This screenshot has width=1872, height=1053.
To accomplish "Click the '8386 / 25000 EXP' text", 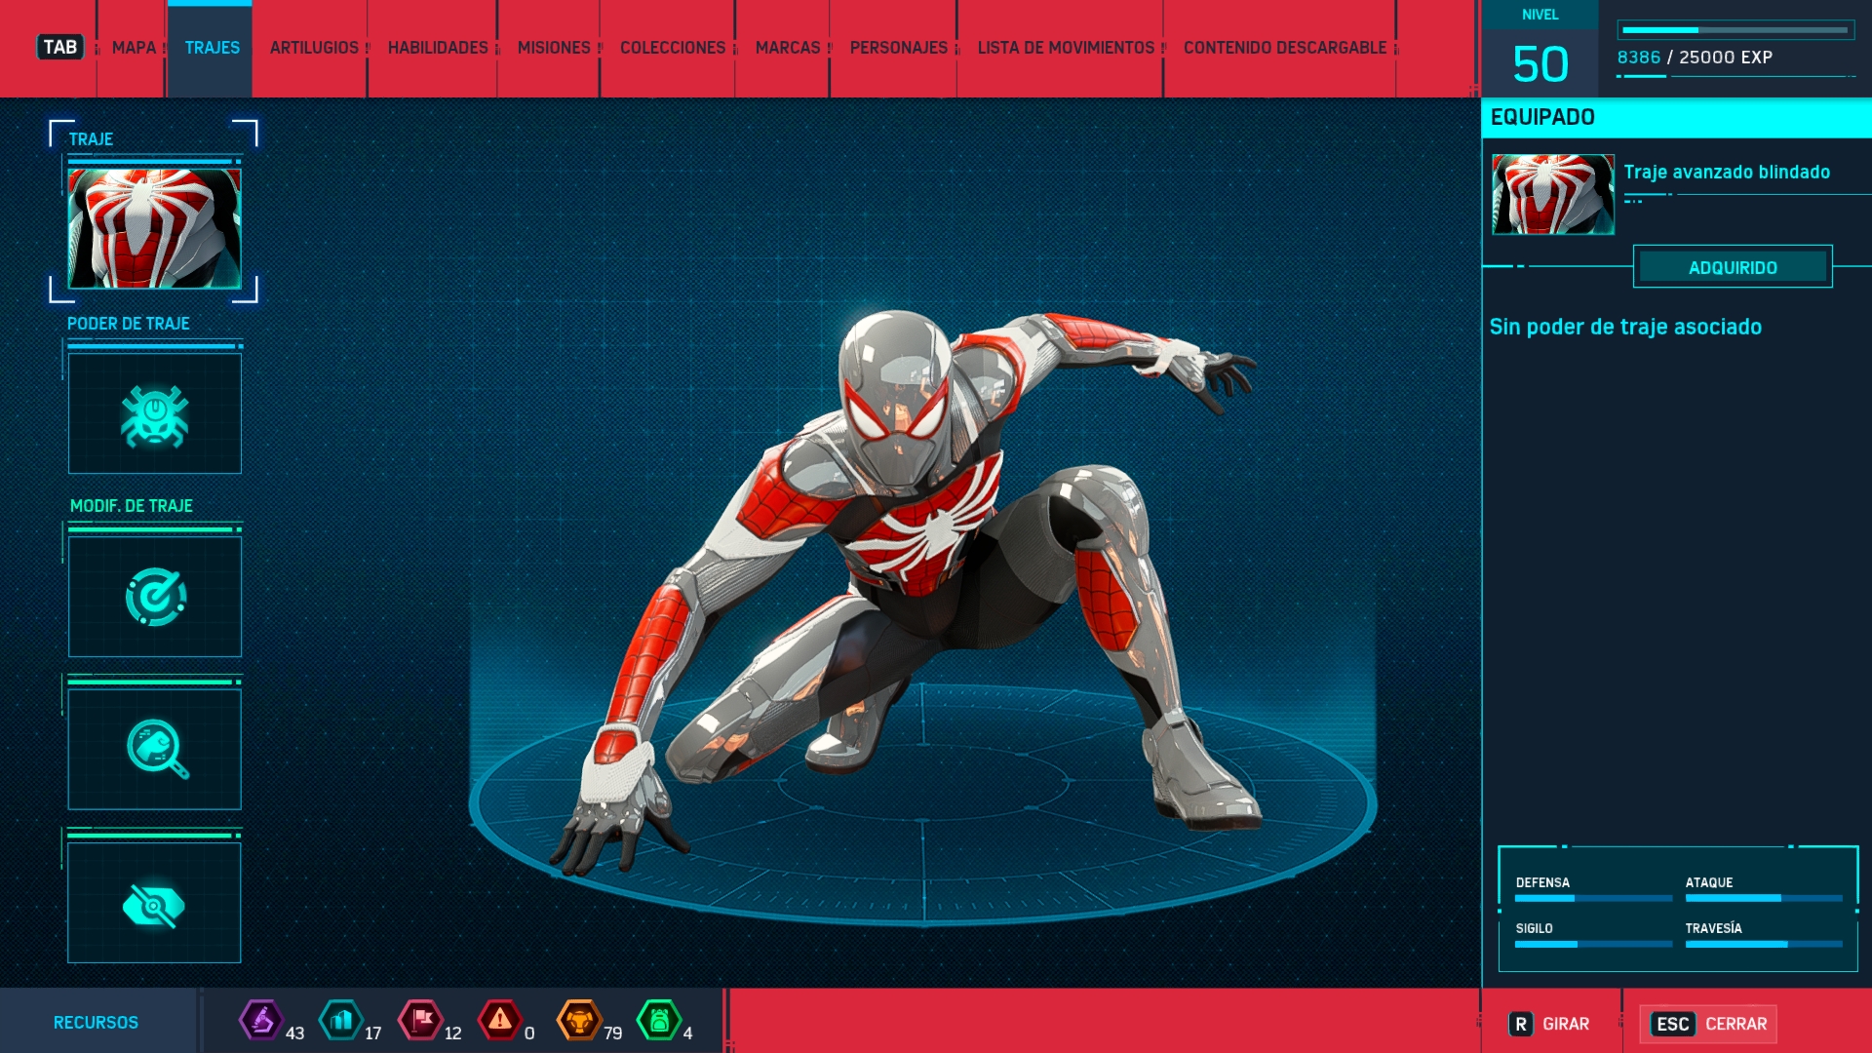I will [x=1695, y=58].
